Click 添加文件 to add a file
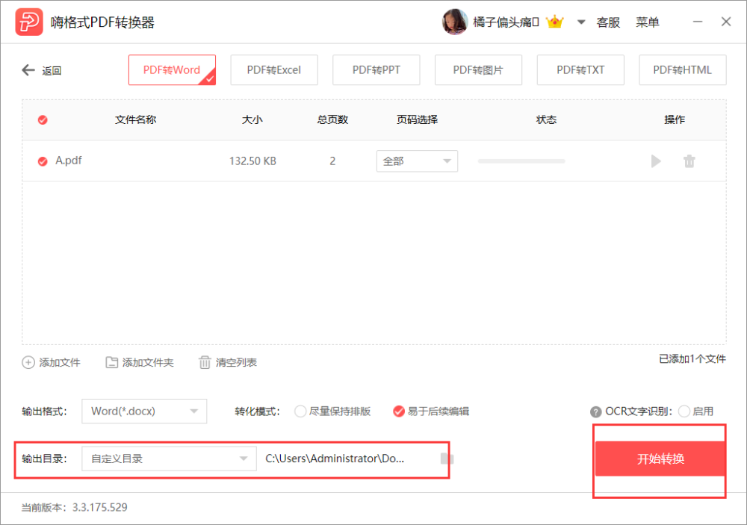 tap(51, 362)
